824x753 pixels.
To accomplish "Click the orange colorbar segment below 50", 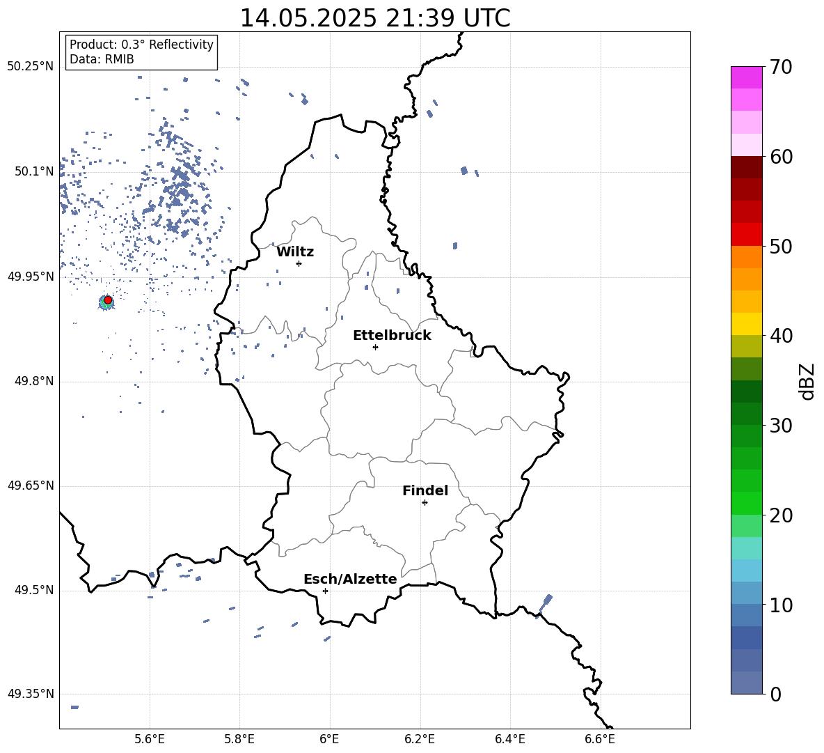I will click(747, 257).
